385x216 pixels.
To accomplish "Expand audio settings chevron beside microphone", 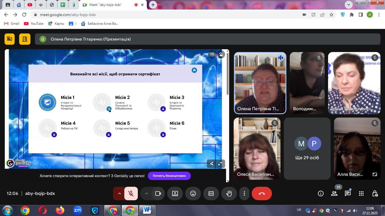I will tap(119, 193).
